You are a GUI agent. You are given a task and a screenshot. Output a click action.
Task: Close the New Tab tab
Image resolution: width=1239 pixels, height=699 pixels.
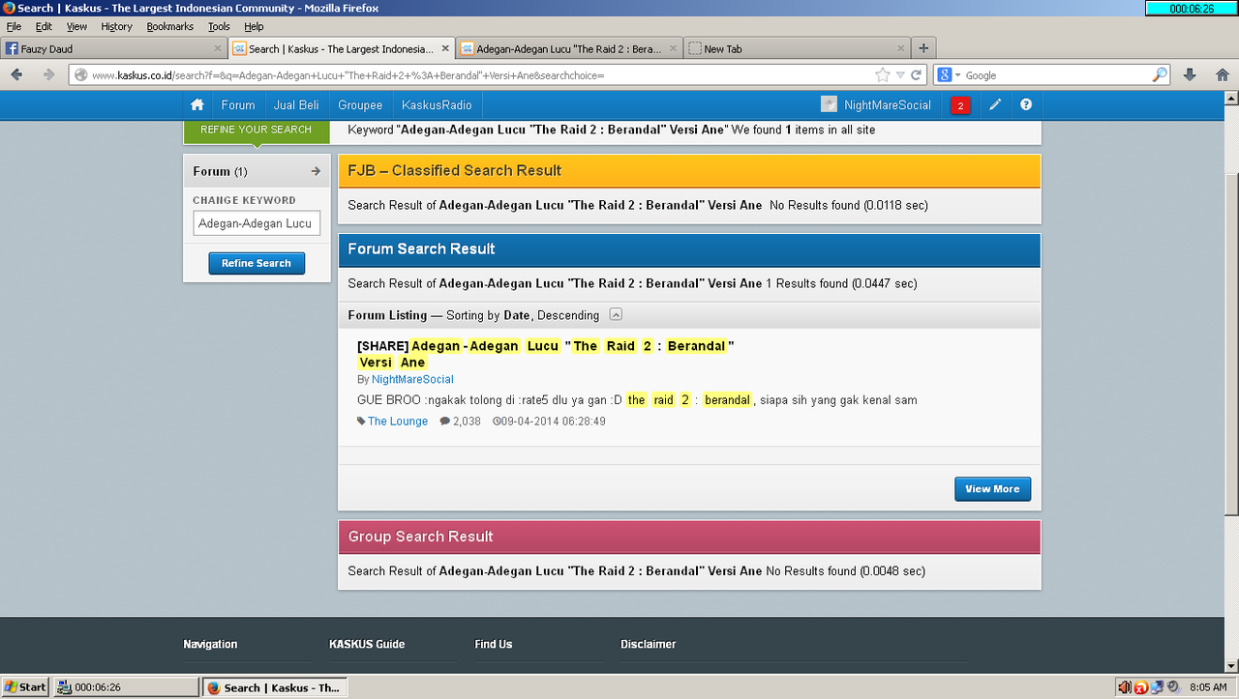click(x=901, y=48)
